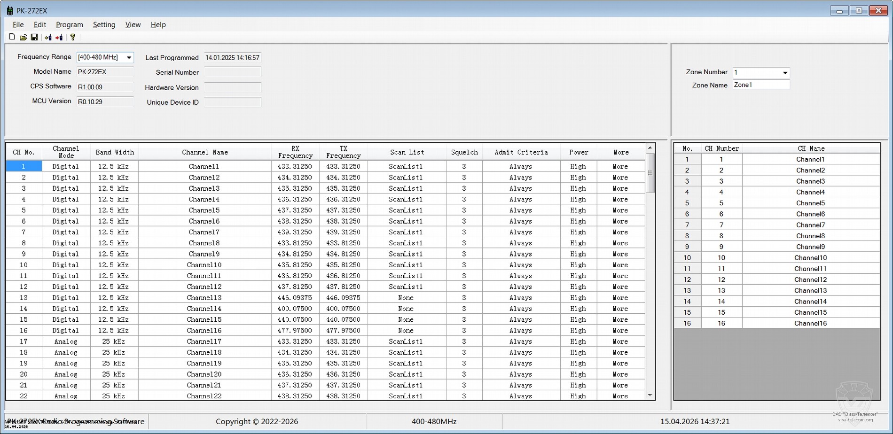The width and height of the screenshot is (893, 434).
Task: Click the Zone Name input field
Action: coord(760,85)
